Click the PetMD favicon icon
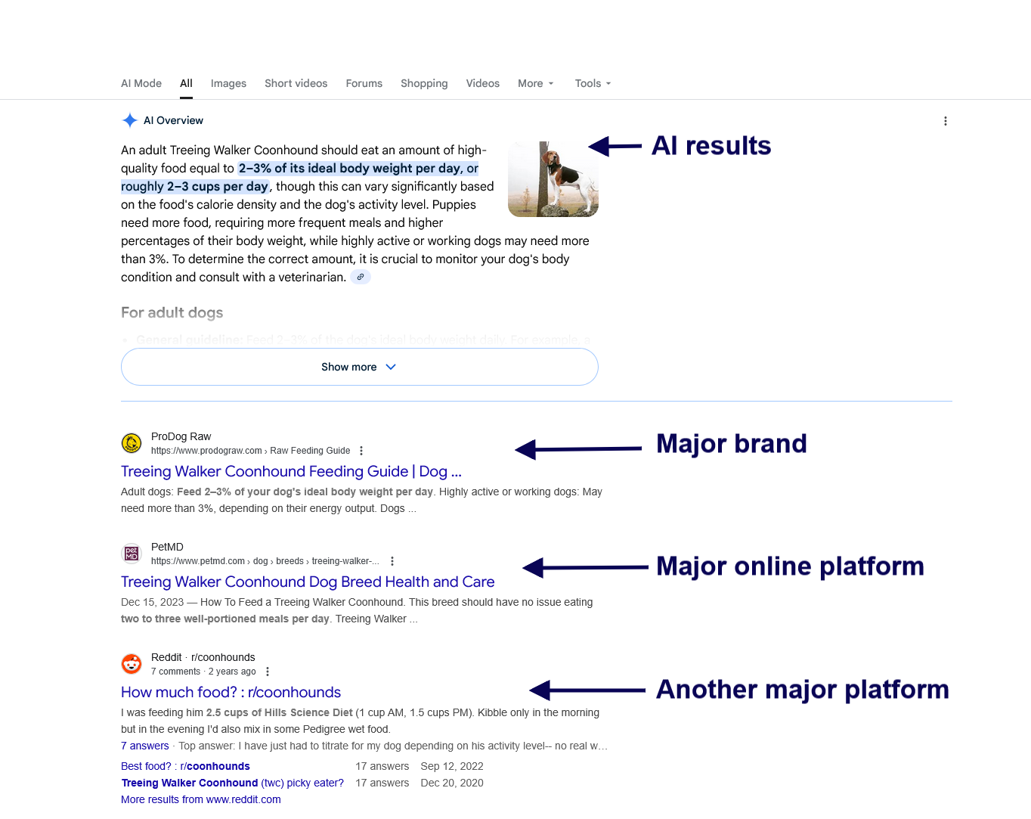Screen dimensions: 1031x819 [132, 554]
